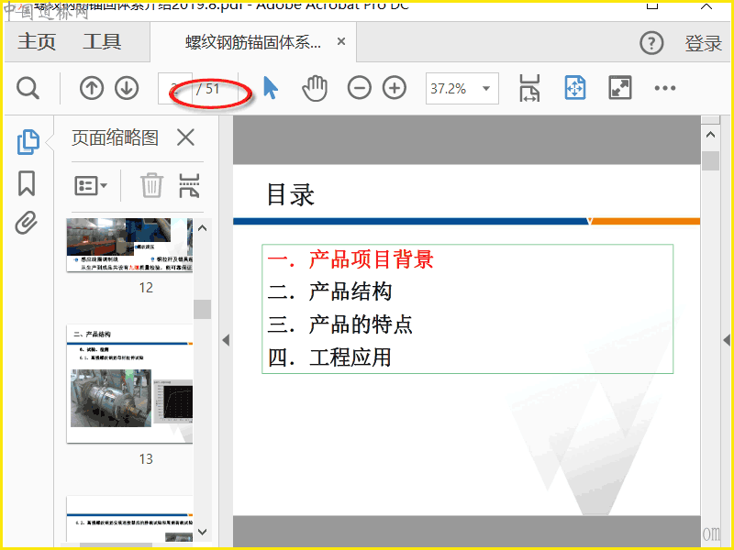Open the help question mark menu
The width and height of the screenshot is (734, 550).
651,43
